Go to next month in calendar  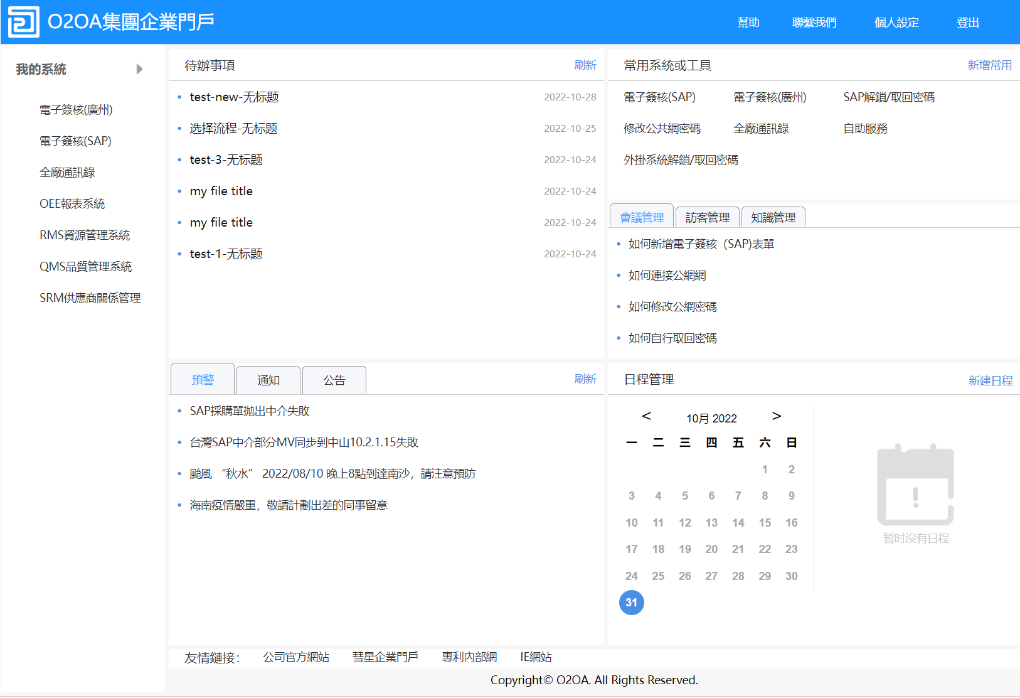point(776,416)
